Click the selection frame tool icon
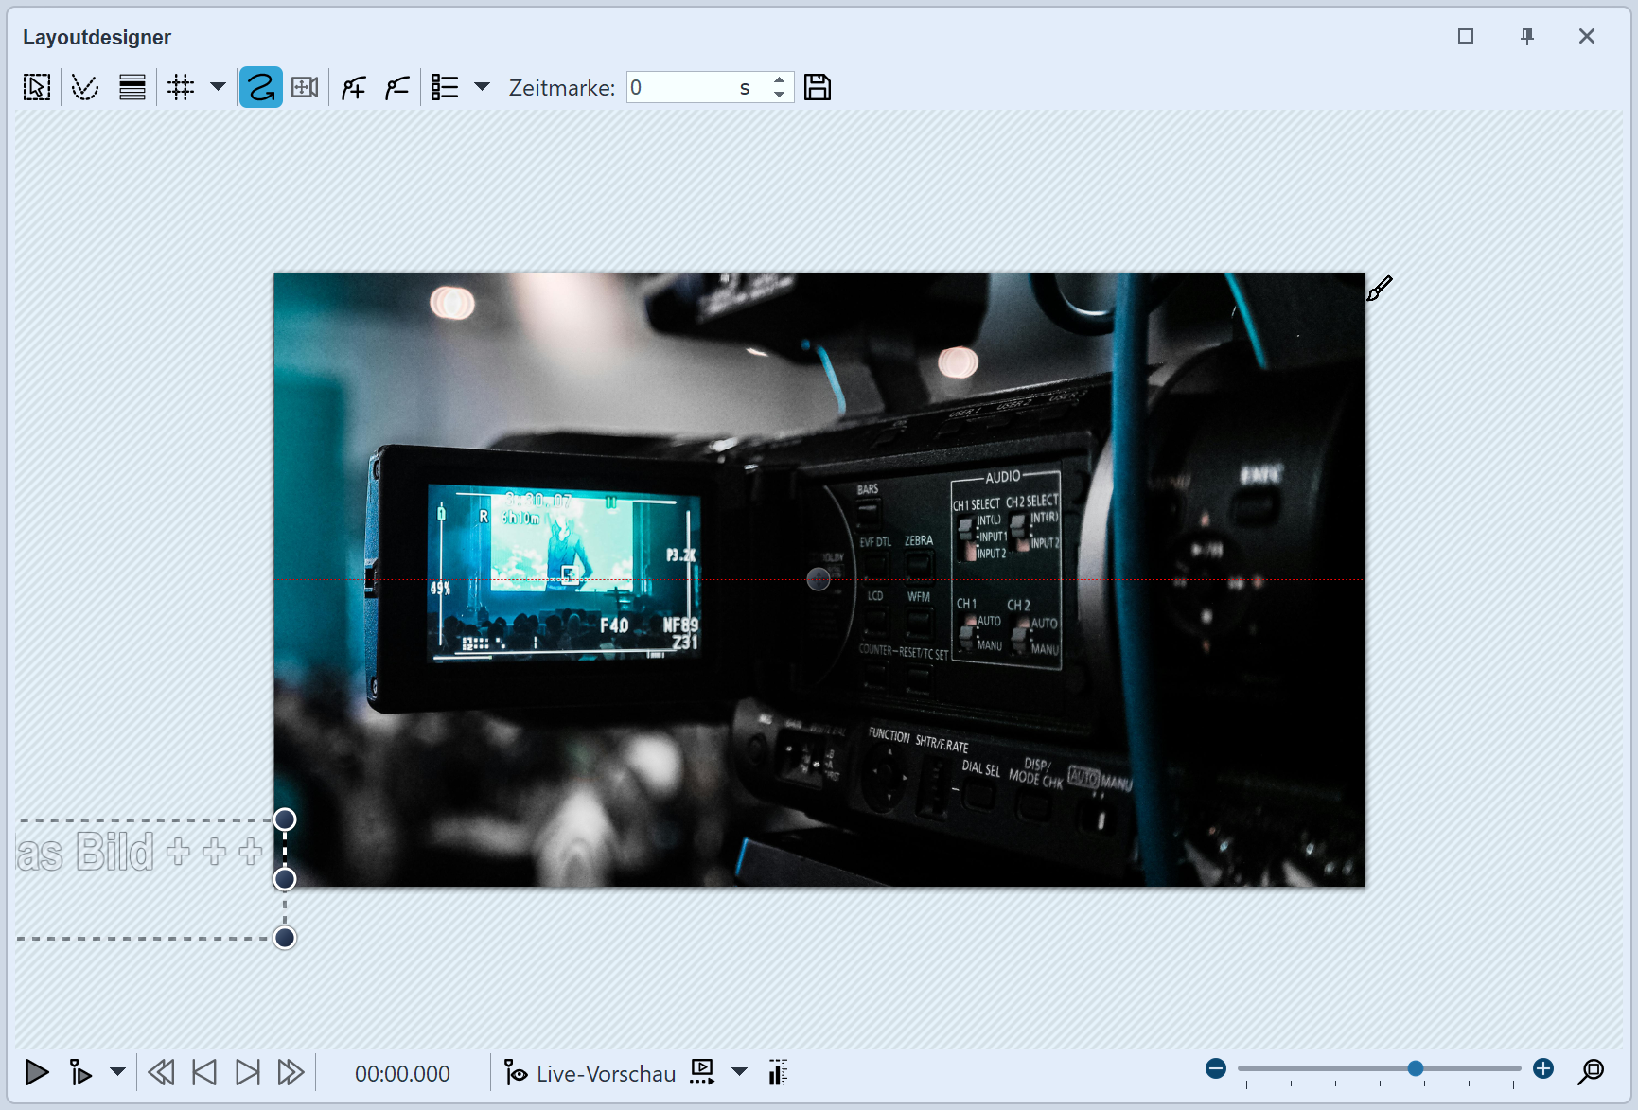Screen dimensions: 1638x1110 pos(37,88)
